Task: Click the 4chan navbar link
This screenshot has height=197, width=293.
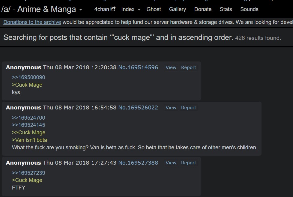Action: 102,9
